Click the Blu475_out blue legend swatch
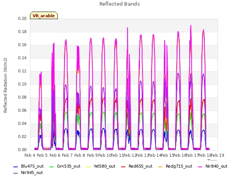Screen dimensions: 240x180 coord(15,166)
